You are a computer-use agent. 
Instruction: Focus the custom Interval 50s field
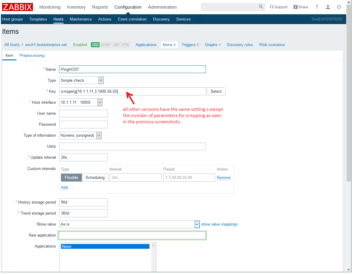135,178
